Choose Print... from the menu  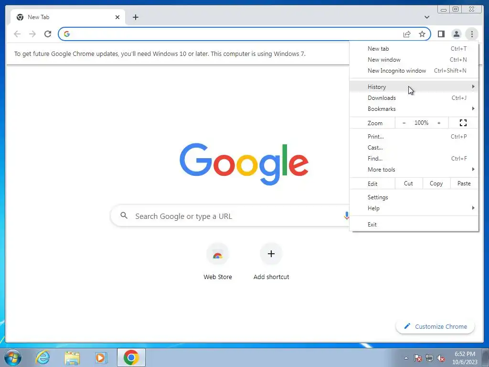[x=414, y=136]
